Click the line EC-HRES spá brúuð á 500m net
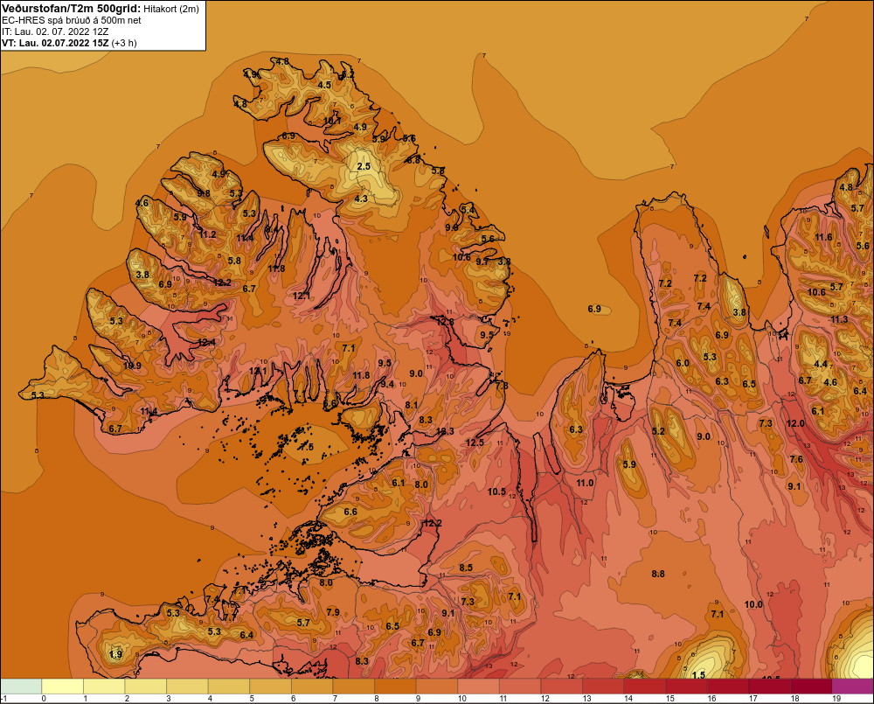The width and height of the screenshot is (874, 704). tap(72, 20)
